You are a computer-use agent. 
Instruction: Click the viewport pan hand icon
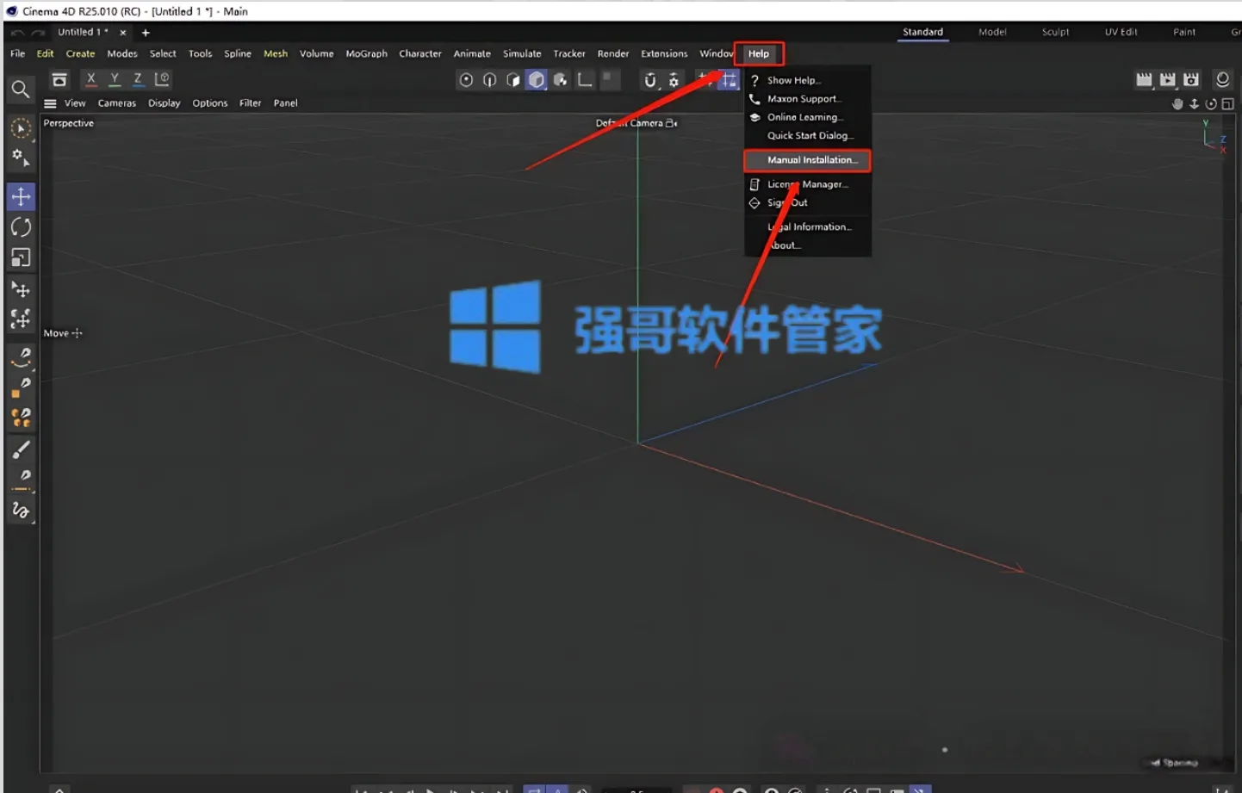point(1177,104)
